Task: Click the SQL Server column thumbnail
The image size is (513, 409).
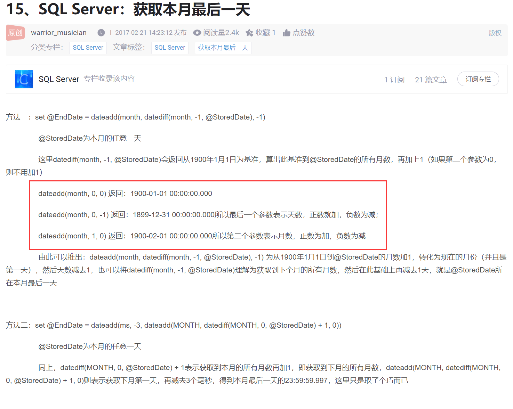Action: pos(24,79)
